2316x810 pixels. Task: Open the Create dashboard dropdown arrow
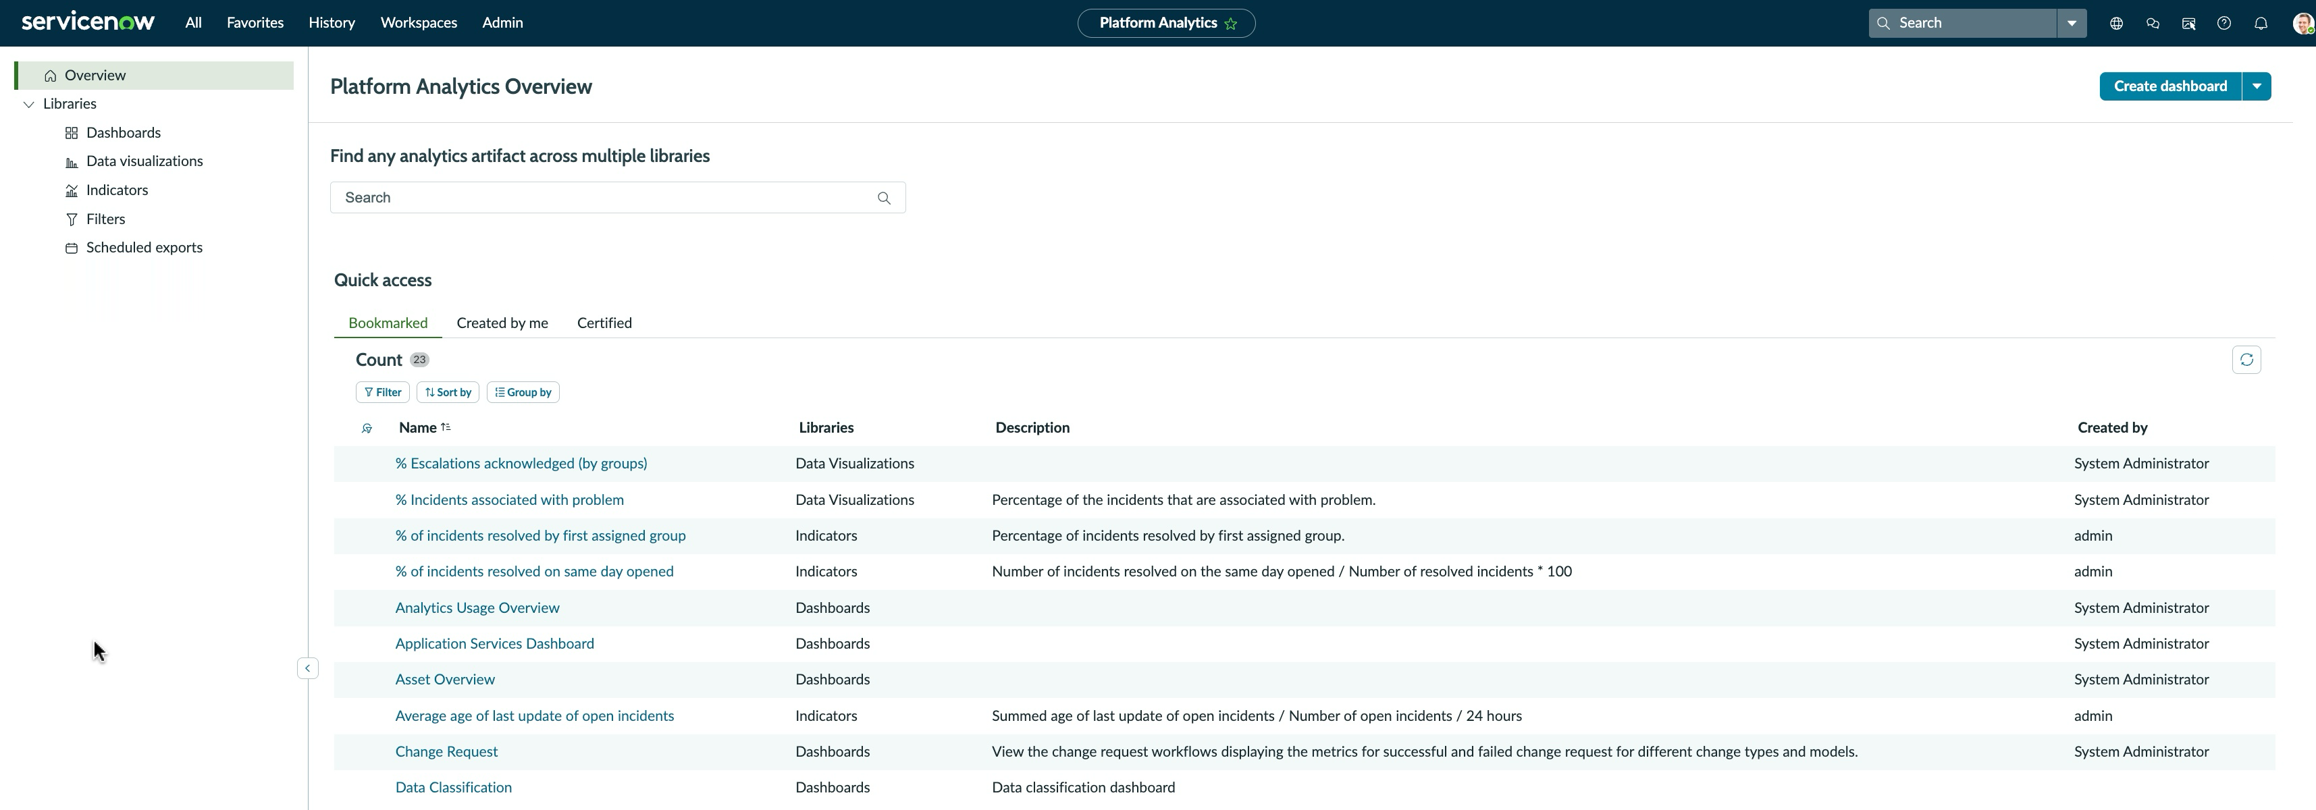[2257, 86]
